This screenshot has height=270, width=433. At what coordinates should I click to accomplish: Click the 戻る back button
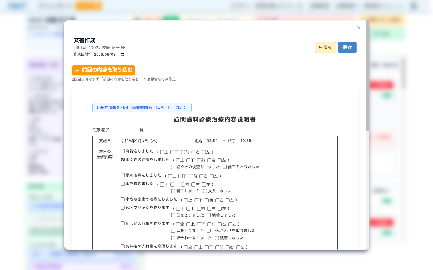point(325,47)
